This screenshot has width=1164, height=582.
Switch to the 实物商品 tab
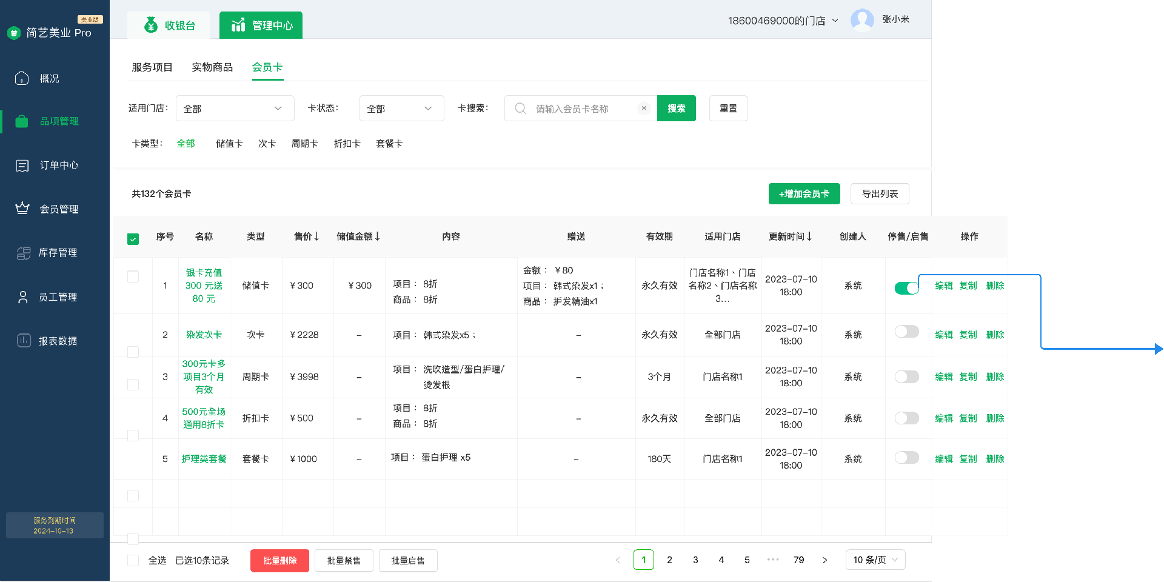click(x=212, y=67)
